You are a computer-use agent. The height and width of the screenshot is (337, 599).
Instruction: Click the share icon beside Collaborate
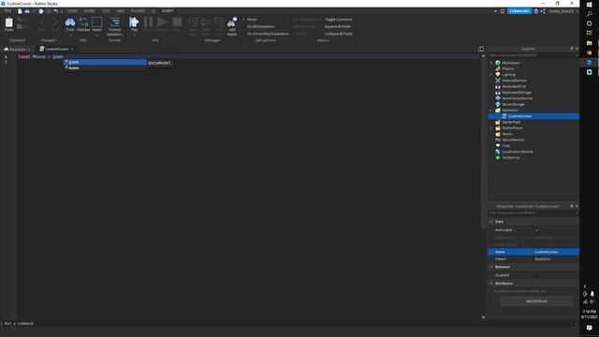click(543, 11)
